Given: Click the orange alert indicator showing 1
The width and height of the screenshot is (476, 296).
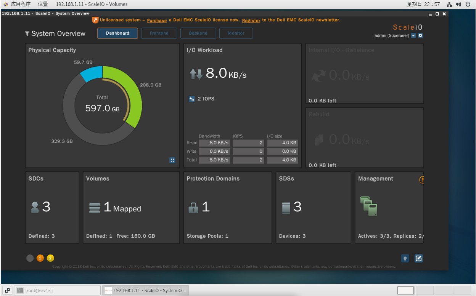Looking at the screenshot, I should [40, 258].
